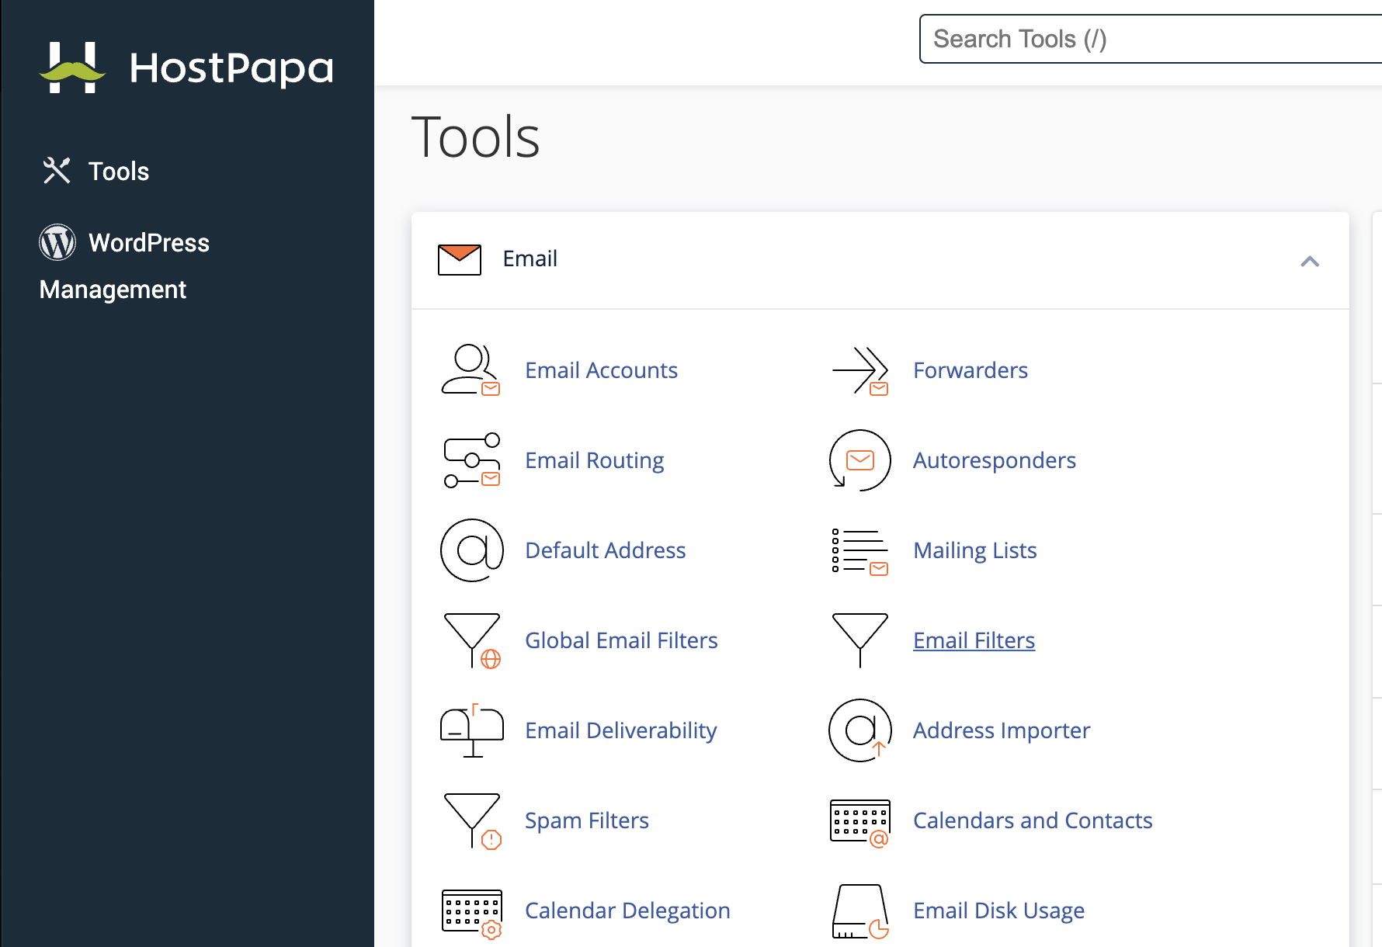This screenshot has width=1382, height=947.
Task: Open Tools in the sidebar menu
Action: pyautogui.click(x=95, y=171)
